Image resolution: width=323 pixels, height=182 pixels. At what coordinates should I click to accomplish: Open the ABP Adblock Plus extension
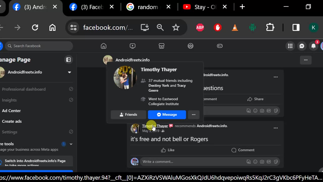coord(200,28)
